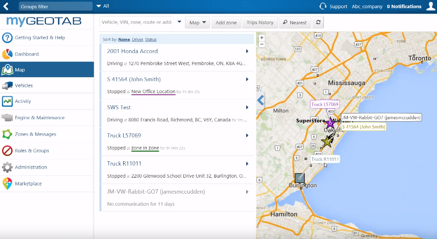Collapse vehicle list panel arrow
437x239 pixels.
coord(261,100)
